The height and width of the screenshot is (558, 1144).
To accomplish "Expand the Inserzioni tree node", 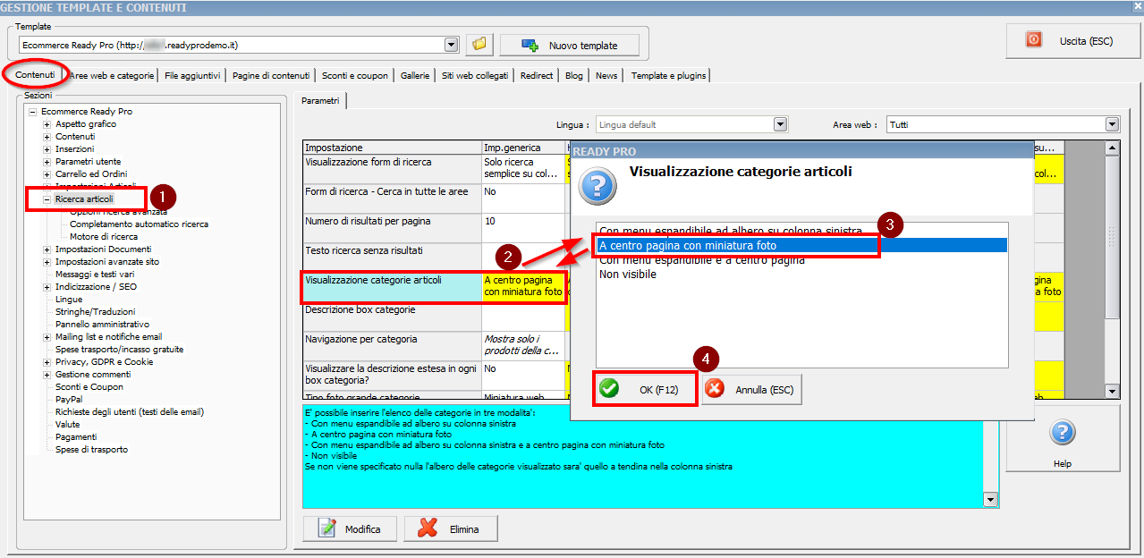I will 47,149.
